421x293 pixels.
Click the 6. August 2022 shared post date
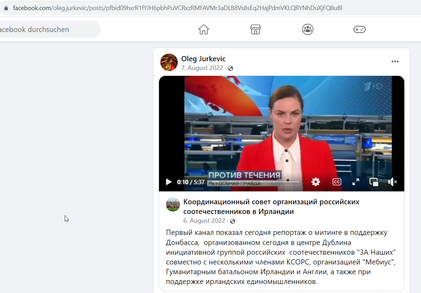[x=204, y=221]
